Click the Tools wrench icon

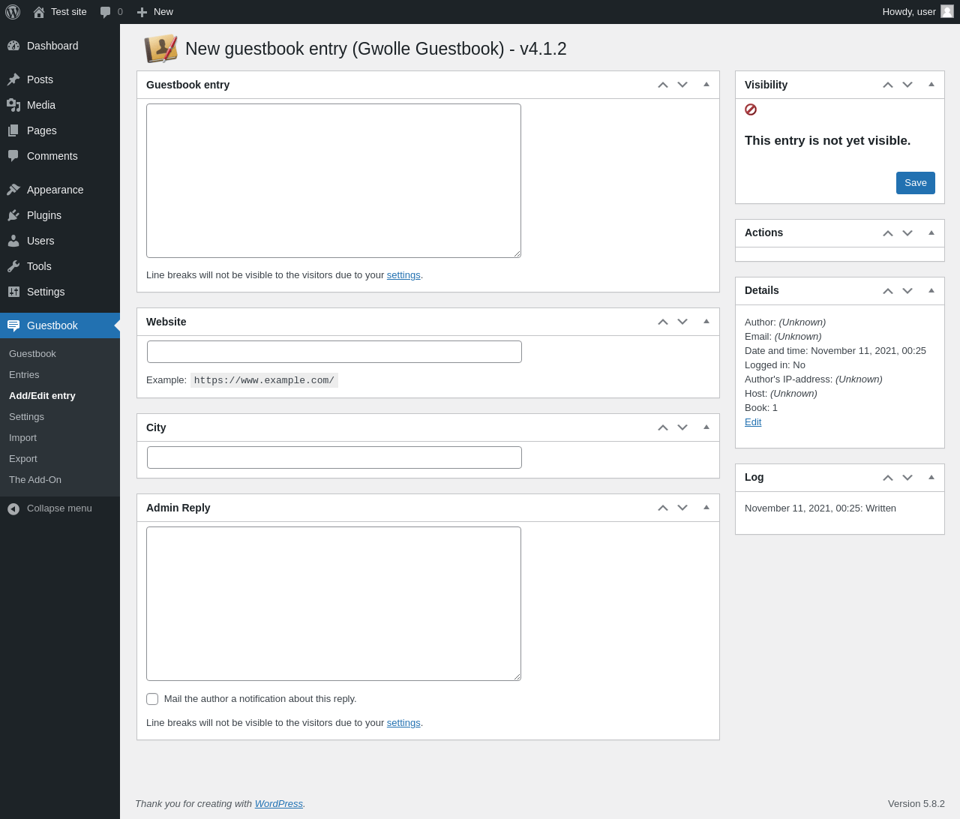click(13, 266)
